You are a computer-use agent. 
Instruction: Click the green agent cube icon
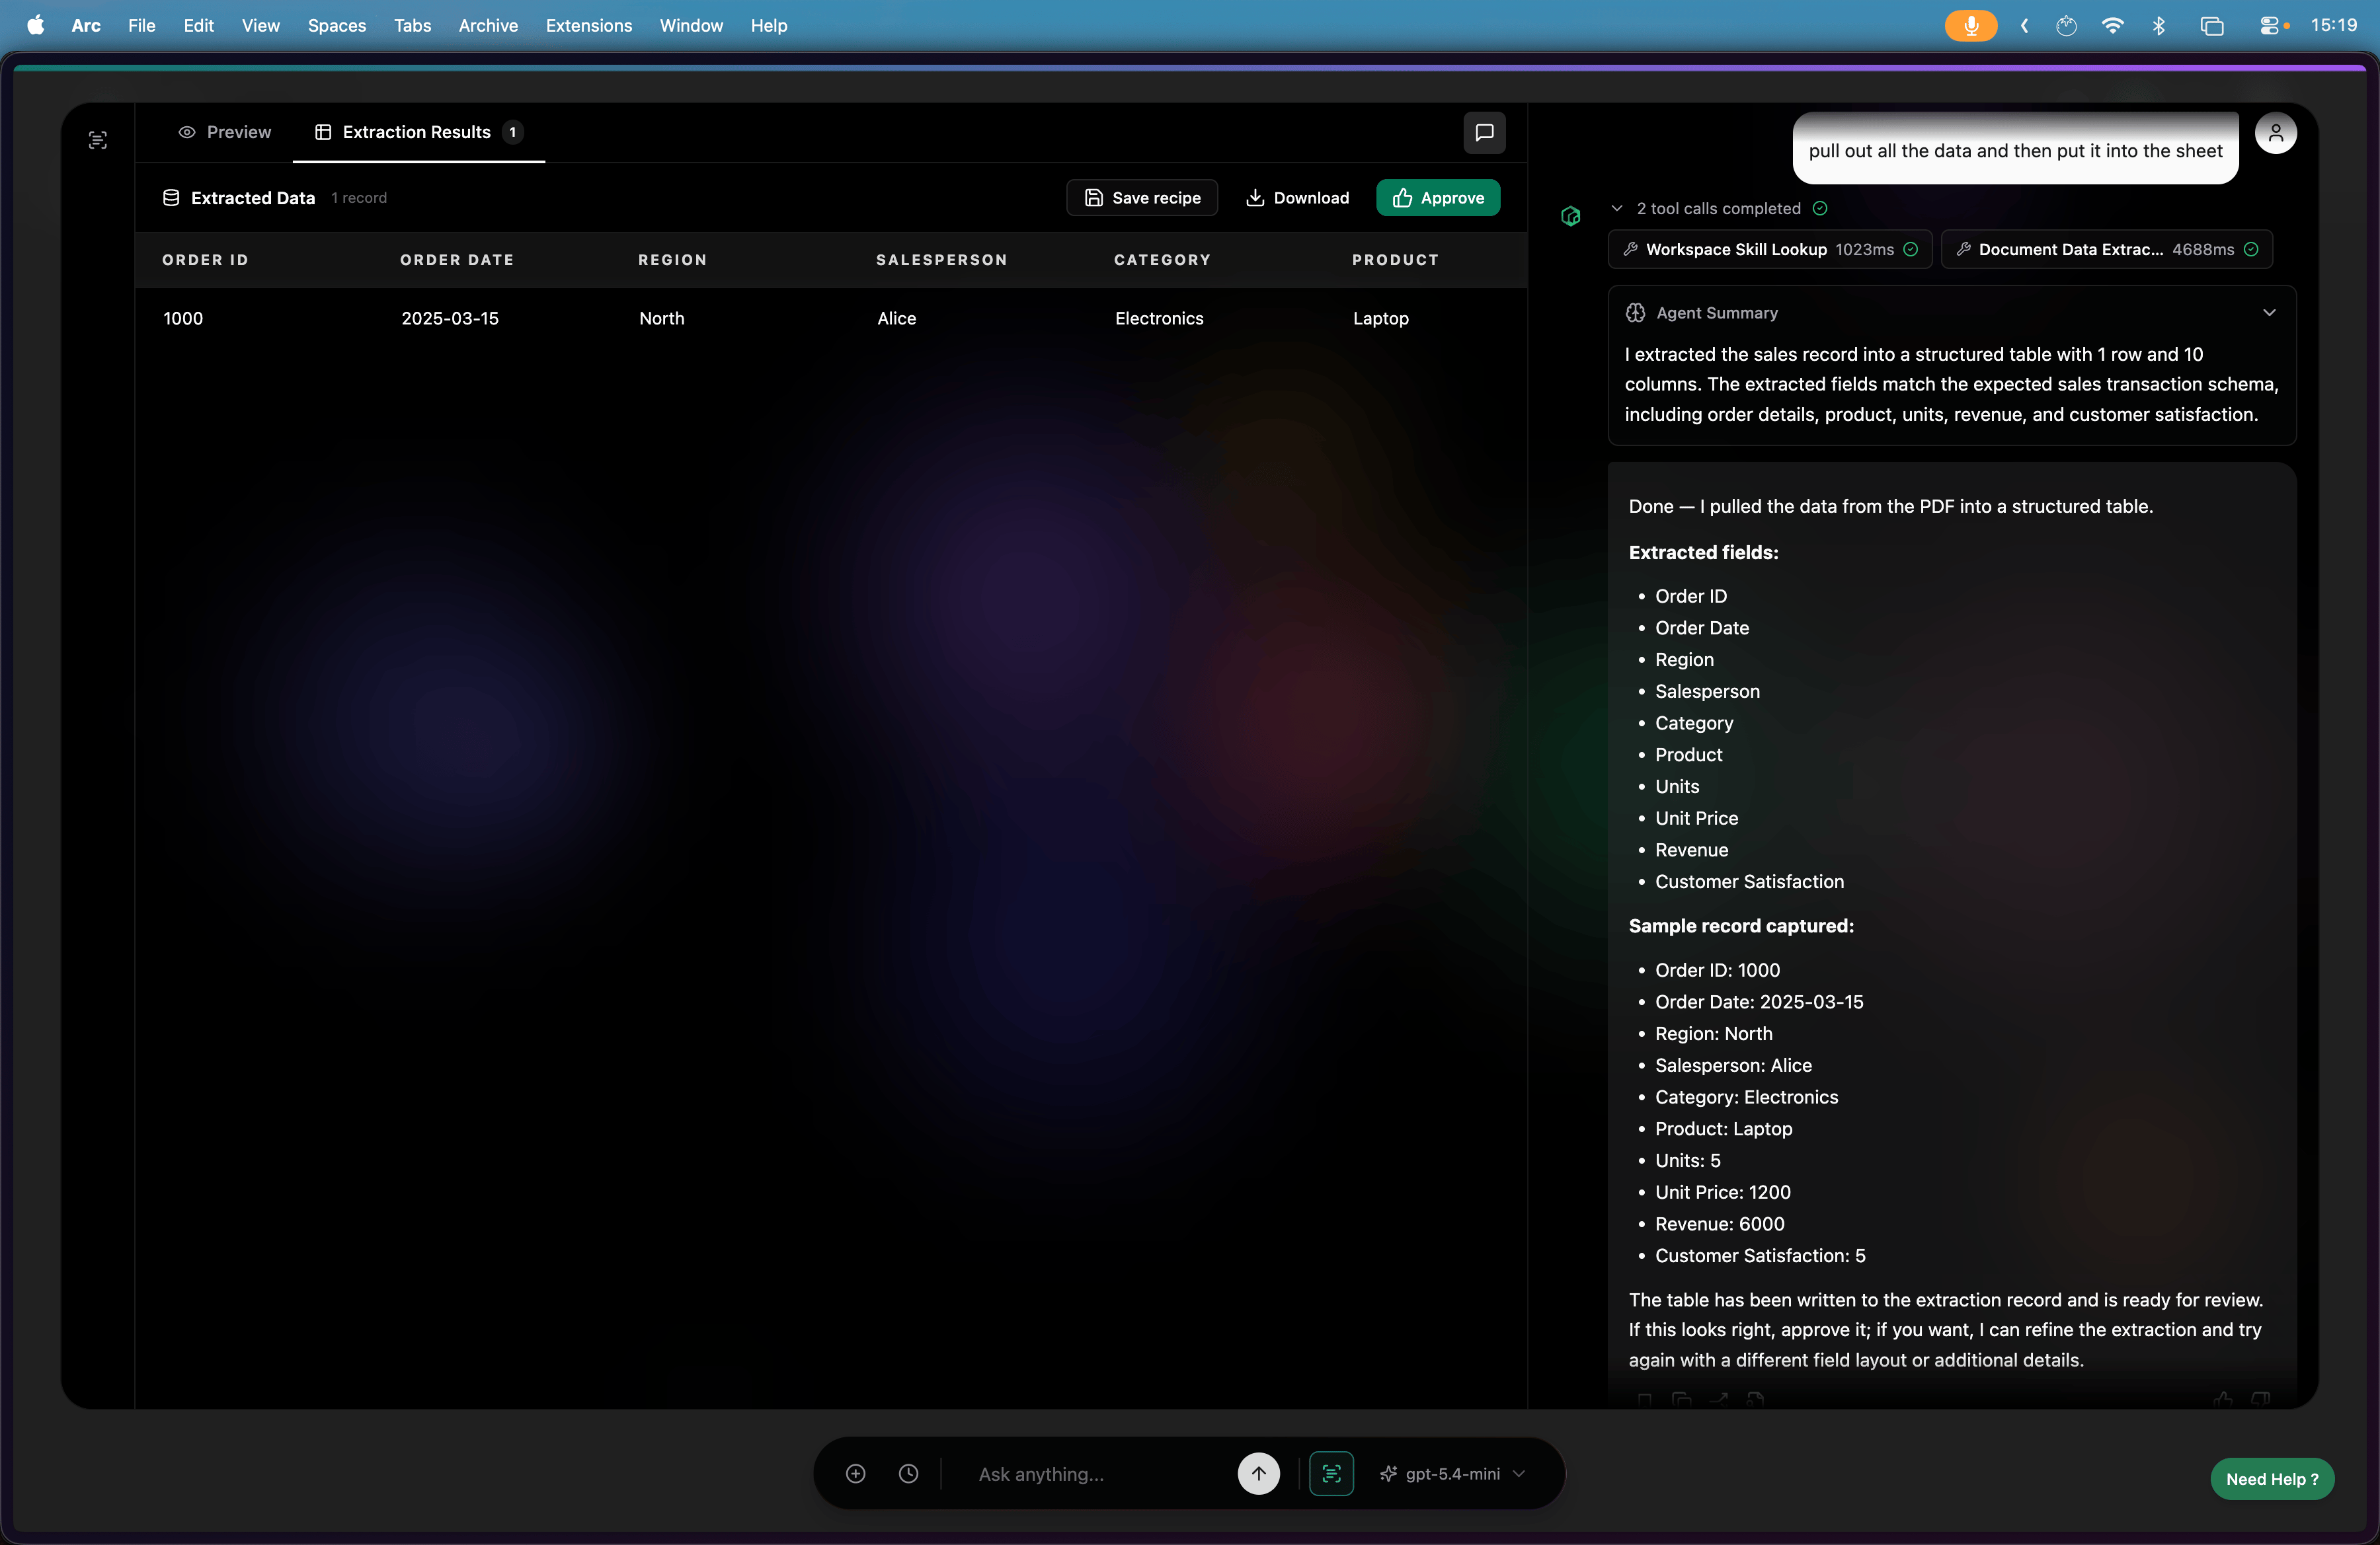point(1570,216)
